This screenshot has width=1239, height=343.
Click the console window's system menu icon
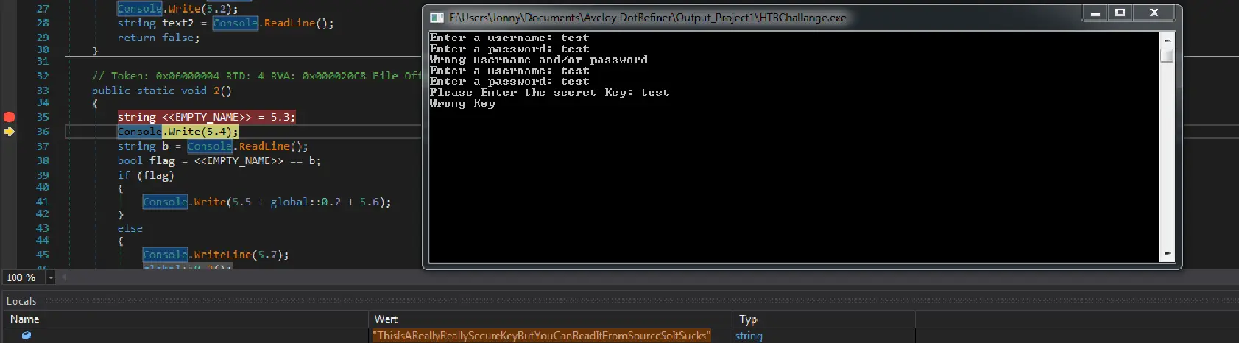437,17
